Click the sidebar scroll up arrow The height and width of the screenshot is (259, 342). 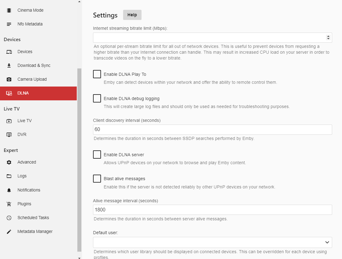pyautogui.click(x=80, y=2)
